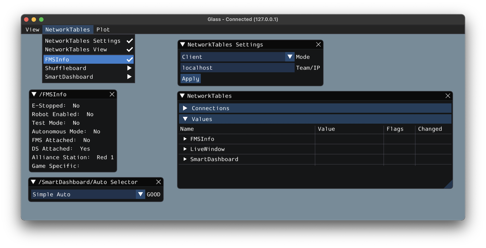This screenshot has height=248, width=486.
Task: Collapse the NetworkTables Settings window triangle
Action: pyautogui.click(x=182, y=45)
